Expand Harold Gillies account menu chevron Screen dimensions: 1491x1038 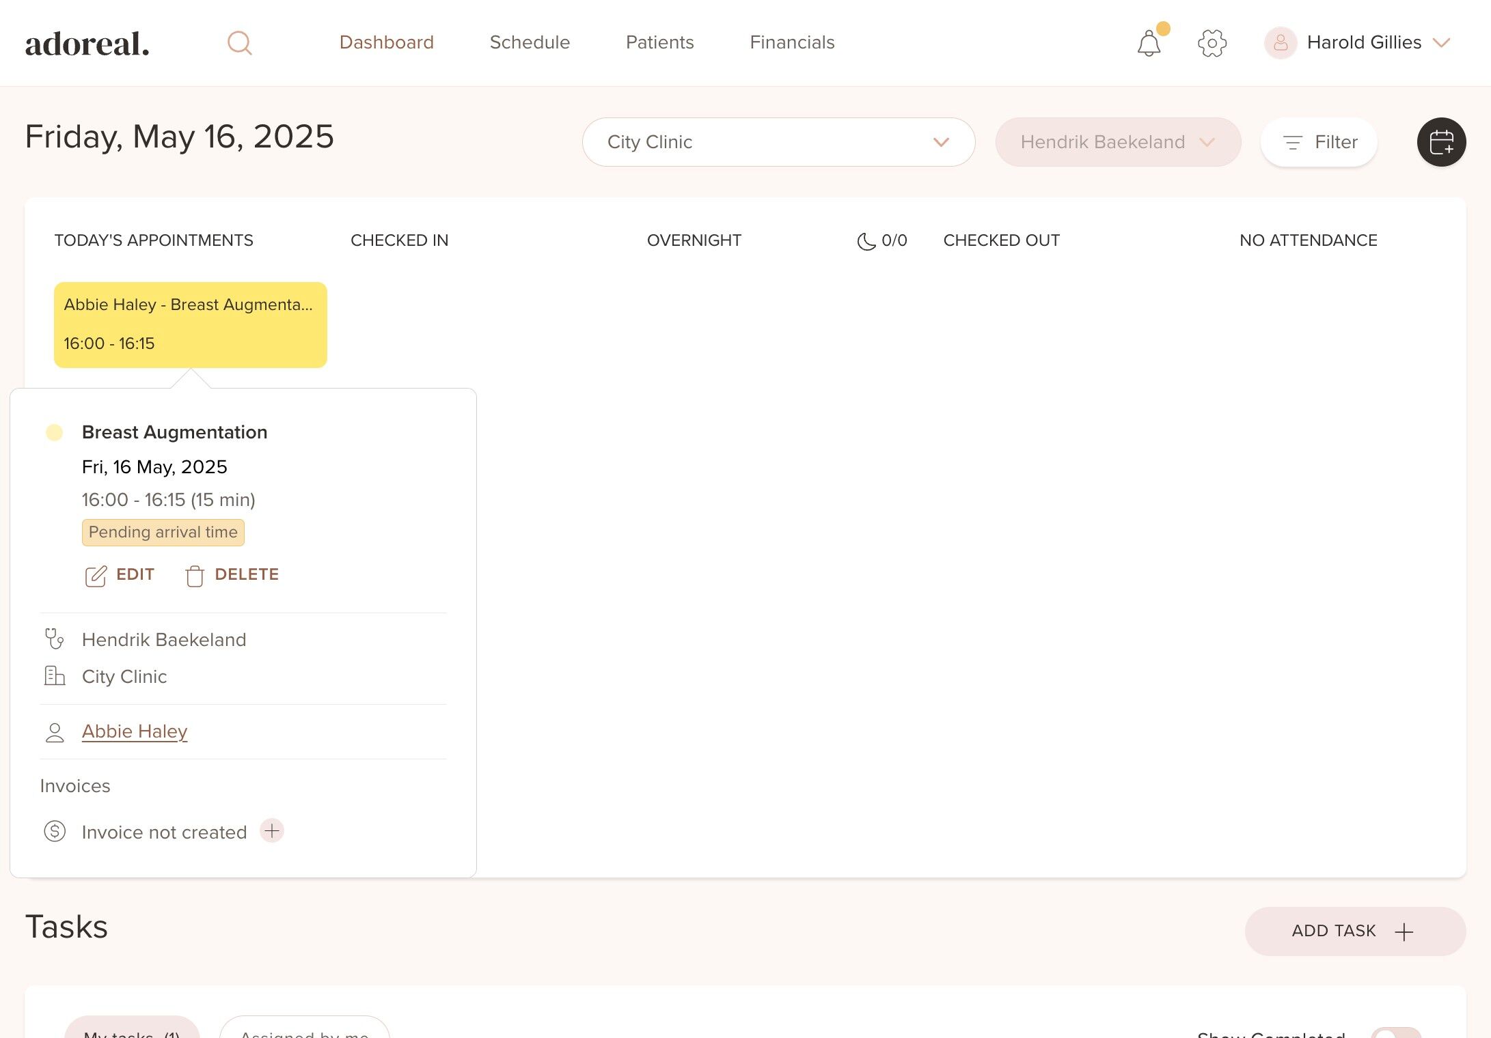[1441, 43]
